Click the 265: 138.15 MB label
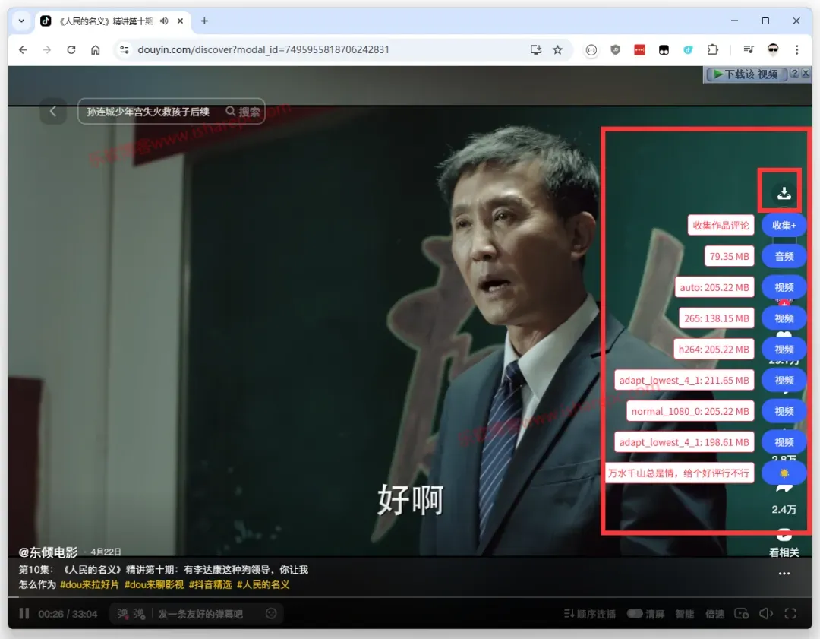 (717, 318)
